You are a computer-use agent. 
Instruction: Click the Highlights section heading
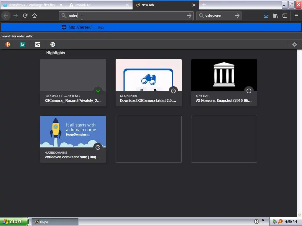(55, 53)
